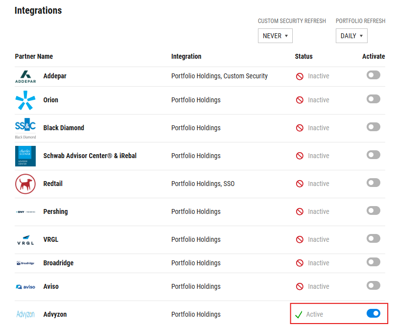Viewport: 396px width, 326px height.
Task: Turn off the Advyzon activate toggle
Action: click(373, 313)
